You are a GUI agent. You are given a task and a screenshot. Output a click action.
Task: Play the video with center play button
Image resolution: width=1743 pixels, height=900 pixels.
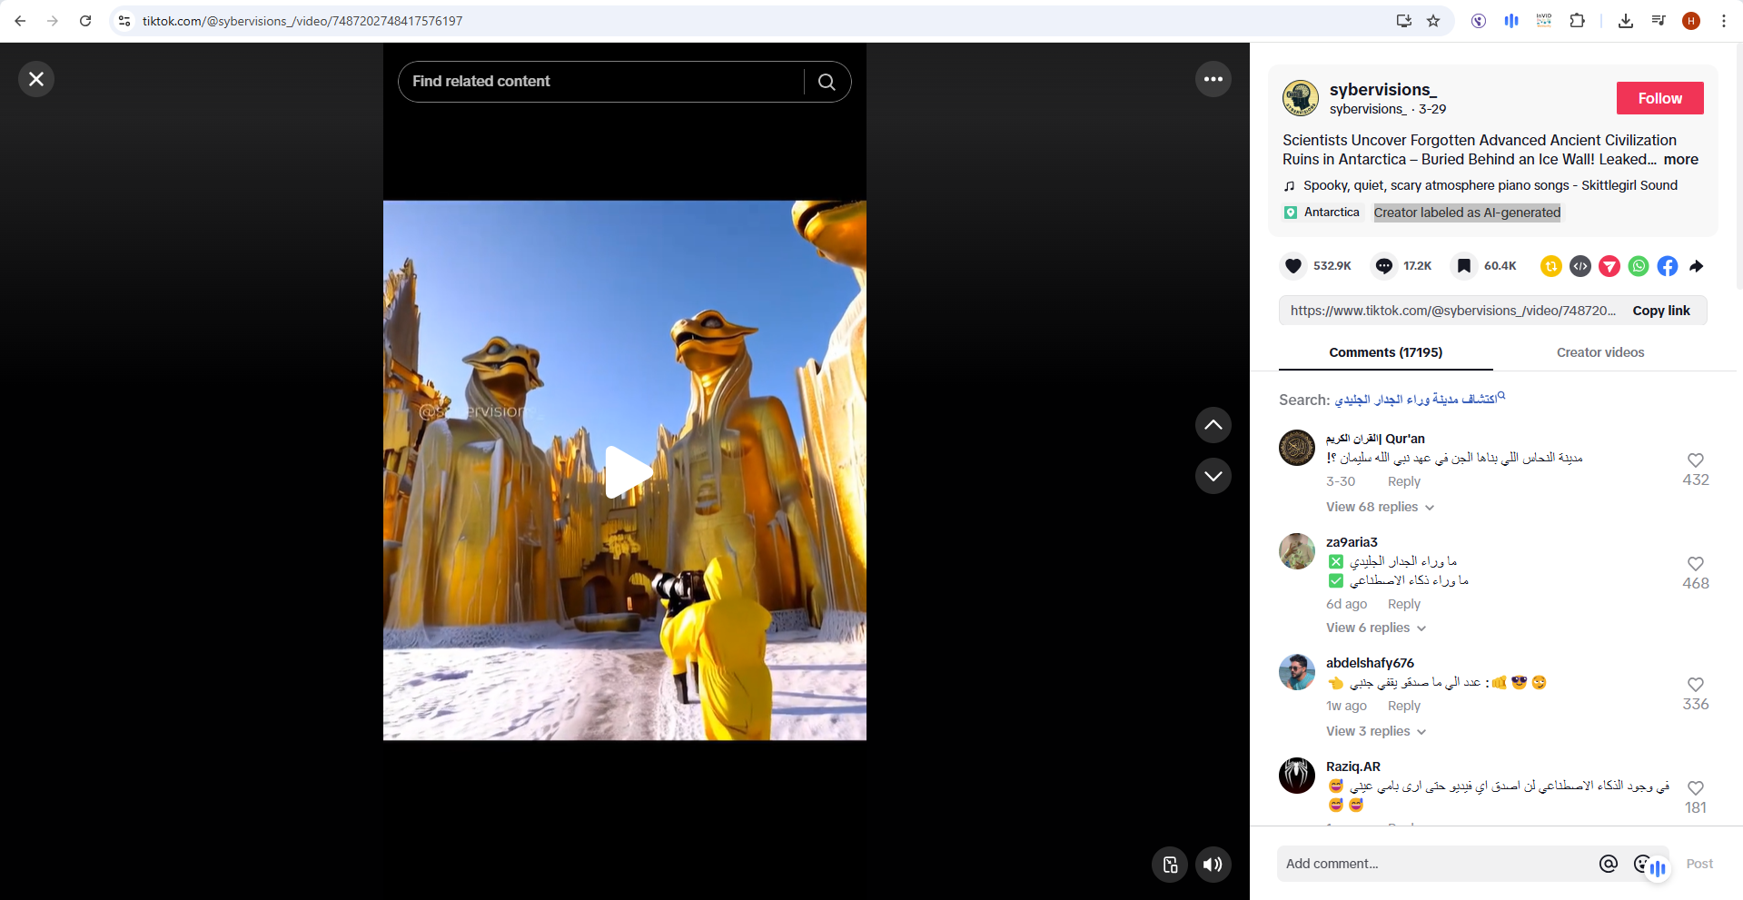pyautogui.click(x=626, y=471)
